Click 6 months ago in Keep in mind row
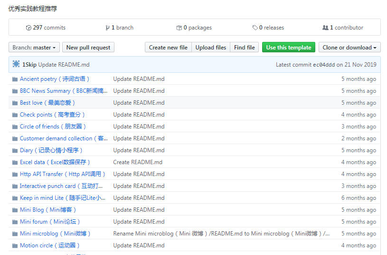The width and height of the screenshot is (387, 255). (x=359, y=197)
